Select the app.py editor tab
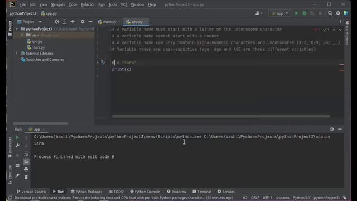357x201 pixels. tap(136, 22)
